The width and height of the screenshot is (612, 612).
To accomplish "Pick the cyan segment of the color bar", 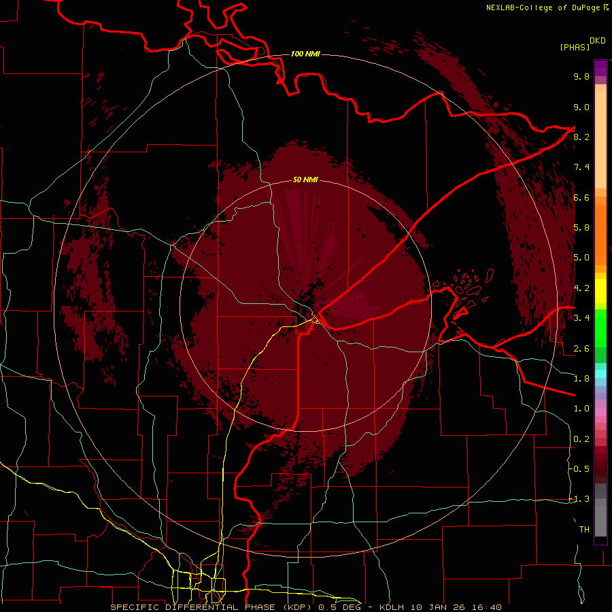I will 600,374.
